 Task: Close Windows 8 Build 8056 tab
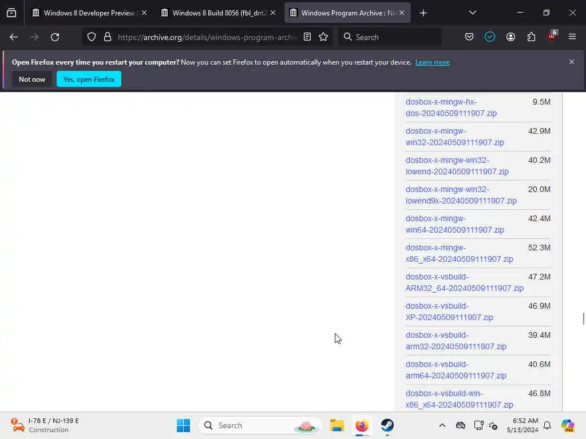click(x=273, y=13)
